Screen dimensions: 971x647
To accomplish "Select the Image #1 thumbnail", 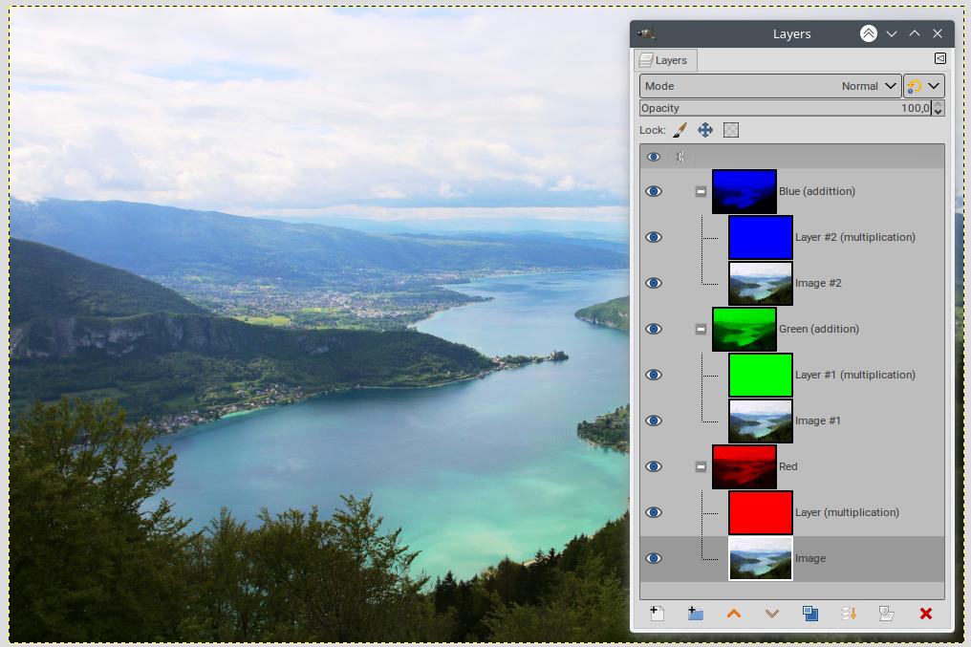I will tap(761, 421).
